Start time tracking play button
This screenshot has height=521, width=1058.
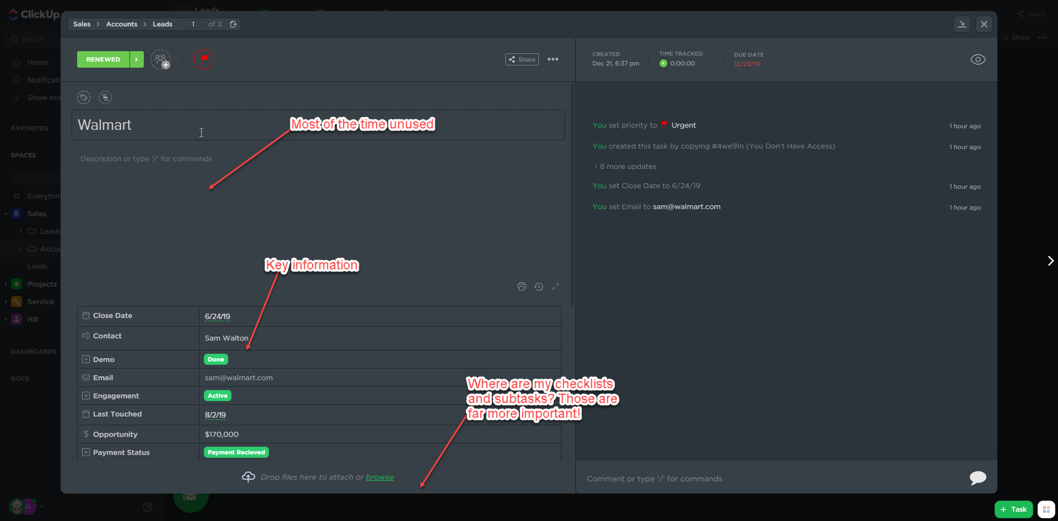[663, 63]
